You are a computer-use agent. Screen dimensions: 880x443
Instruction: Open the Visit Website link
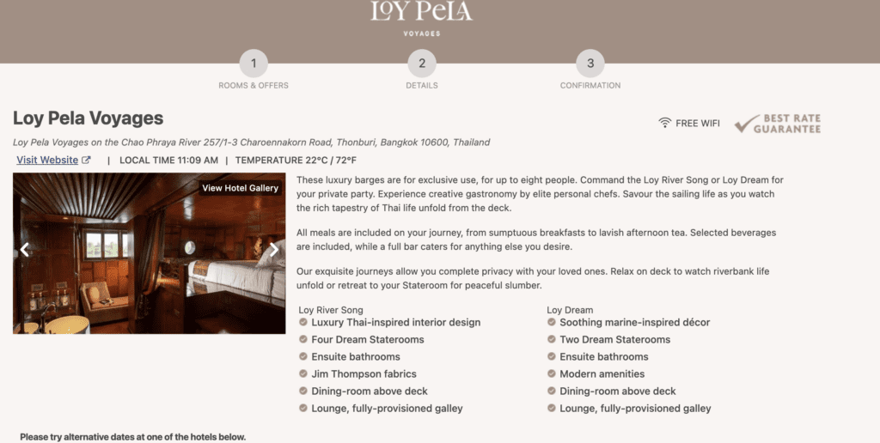point(47,160)
